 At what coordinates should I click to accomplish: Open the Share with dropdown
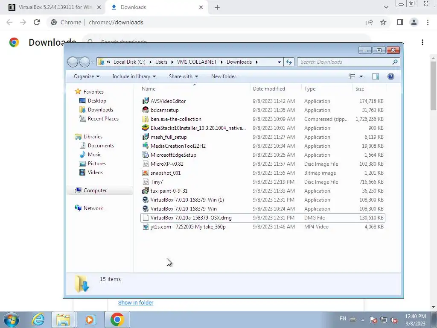[x=184, y=76]
